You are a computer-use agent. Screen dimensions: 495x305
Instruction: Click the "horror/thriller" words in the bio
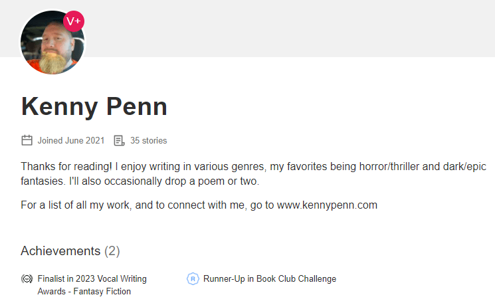pos(368,165)
